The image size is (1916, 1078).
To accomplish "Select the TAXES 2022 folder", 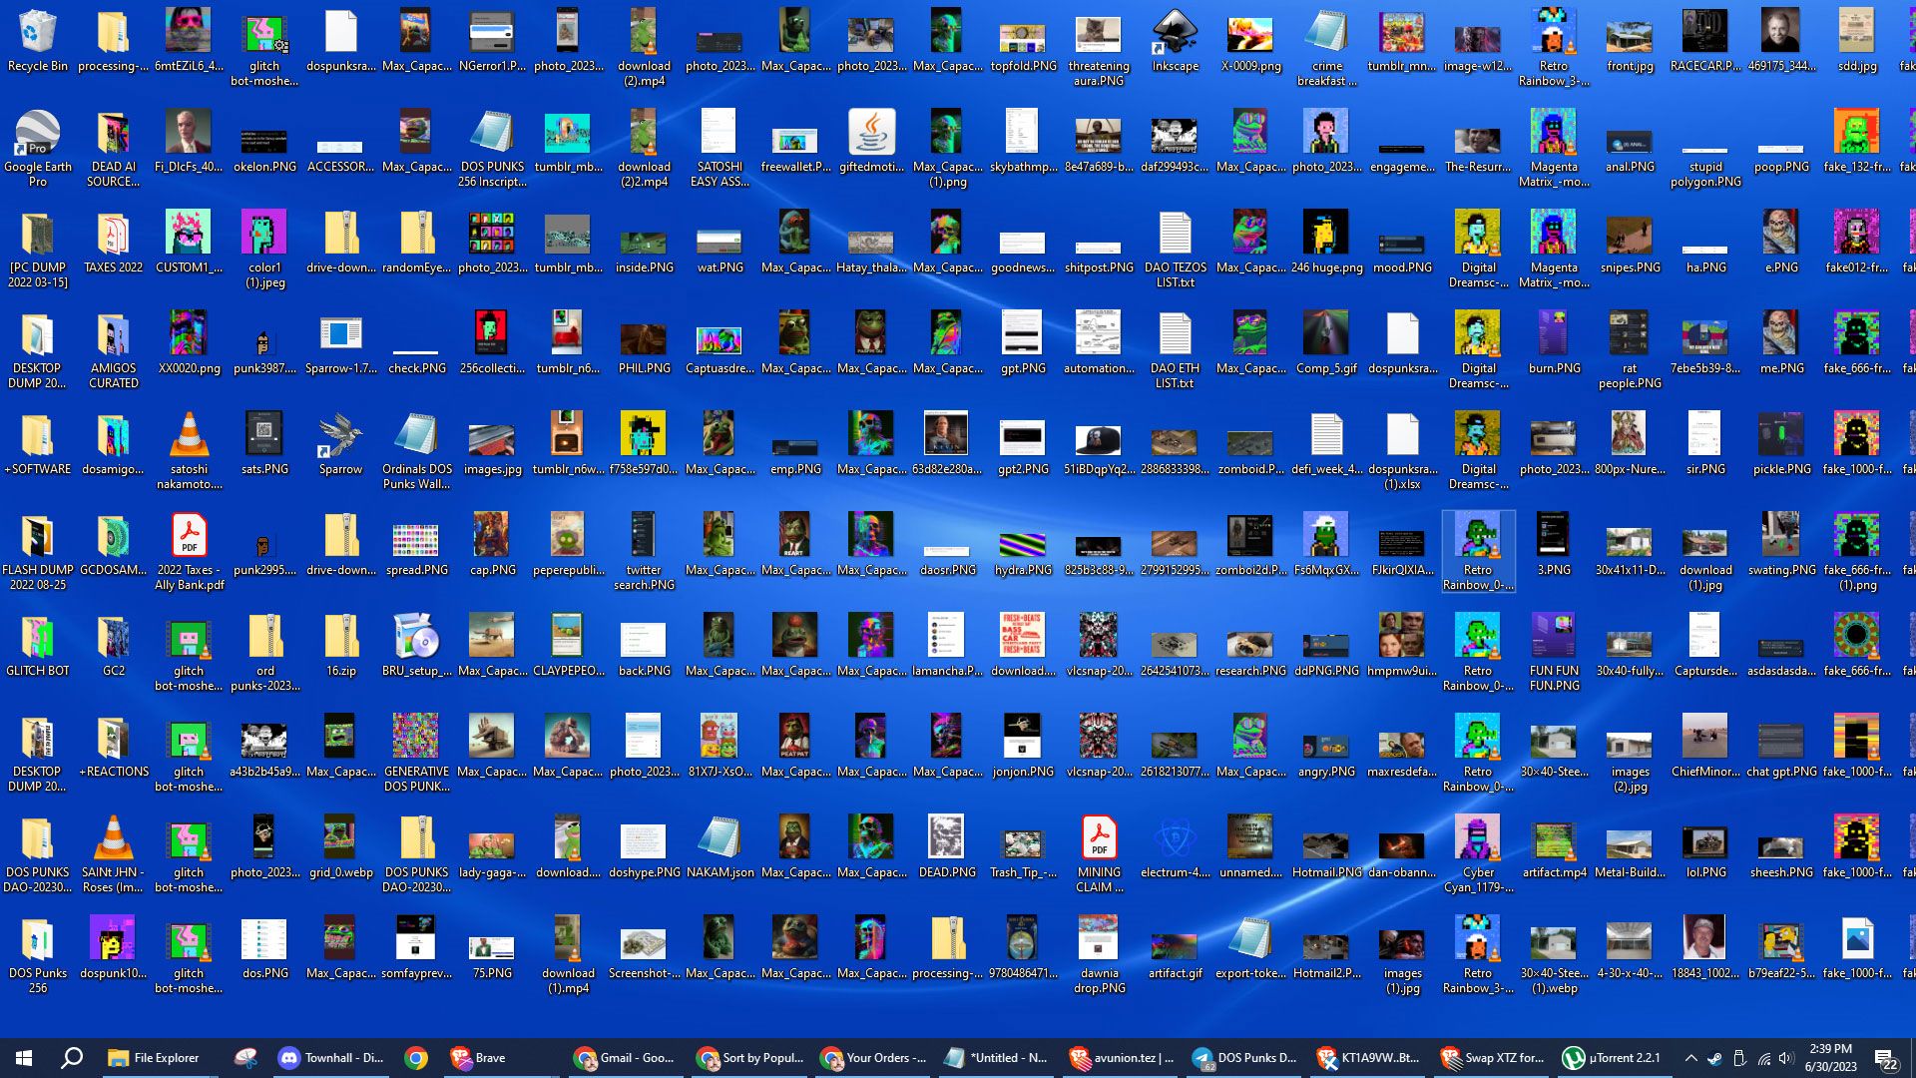I will coord(113,237).
